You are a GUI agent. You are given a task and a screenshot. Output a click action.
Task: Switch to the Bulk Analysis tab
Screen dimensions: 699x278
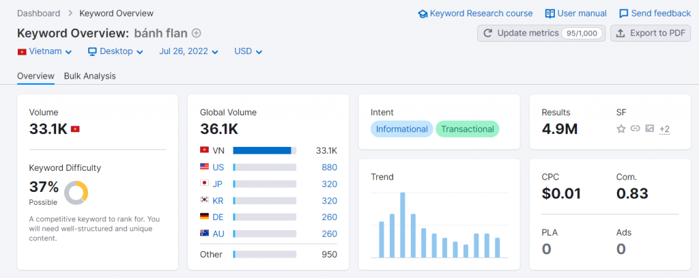[x=89, y=76]
